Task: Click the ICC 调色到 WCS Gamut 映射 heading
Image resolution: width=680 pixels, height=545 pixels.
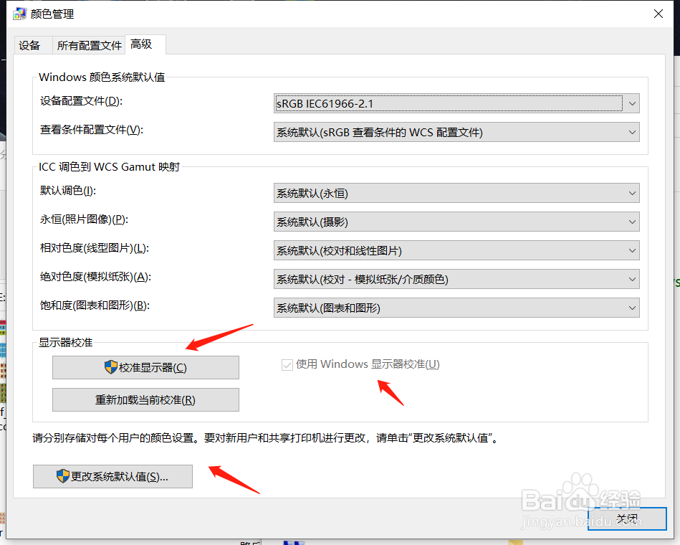Action: click(x=109, y=166)
